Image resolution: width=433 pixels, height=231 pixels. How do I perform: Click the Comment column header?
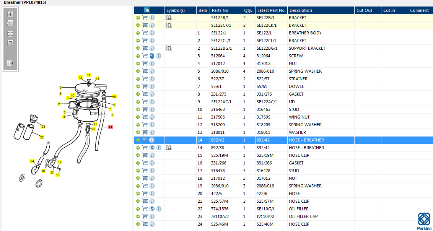(x=420, y=10)
